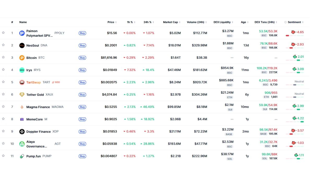Viewport: 313px width, 176px height.
Task: Click the NeoSoul DNA coin logo
Action: pyautogui.click(x=22, y=45)
